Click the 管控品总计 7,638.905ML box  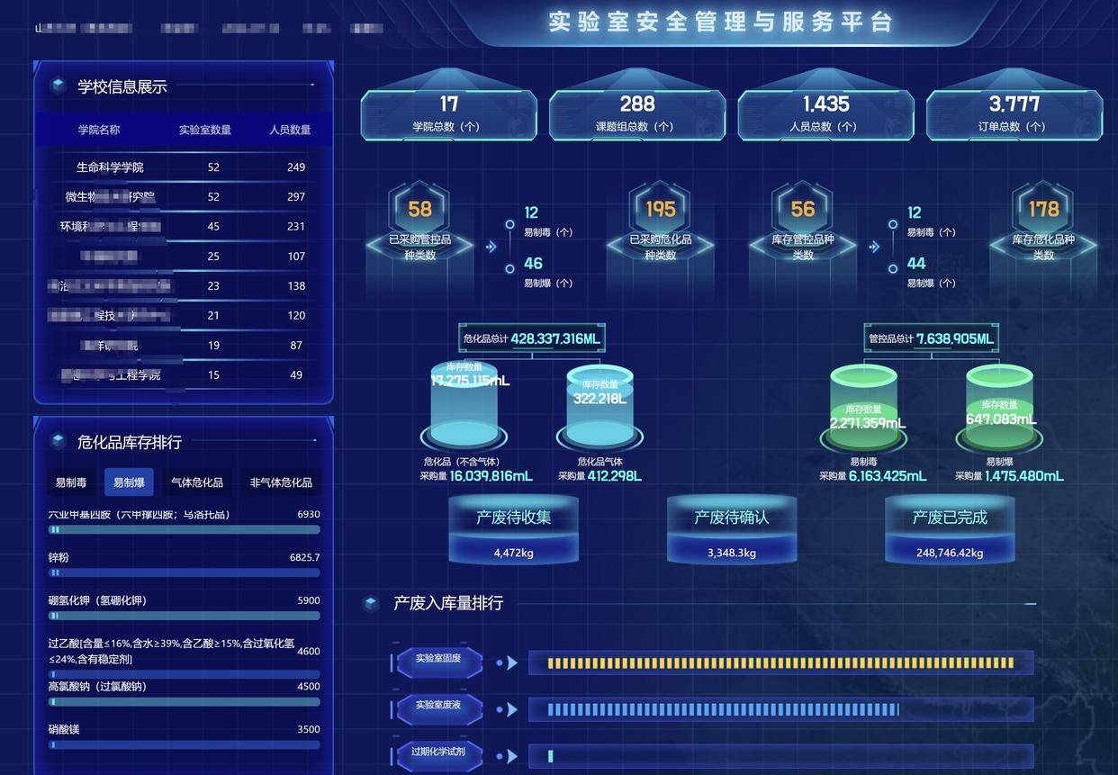(931, 339)
